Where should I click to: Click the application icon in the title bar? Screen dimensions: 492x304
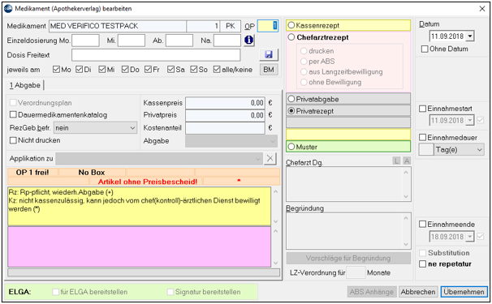coord(8,8)
